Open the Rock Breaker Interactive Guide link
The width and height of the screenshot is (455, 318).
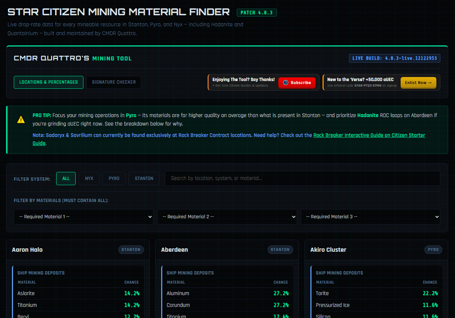[x=369, y=135]
